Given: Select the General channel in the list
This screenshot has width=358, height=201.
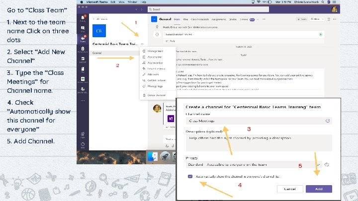Looking at the screenshot, I should 114,53.
